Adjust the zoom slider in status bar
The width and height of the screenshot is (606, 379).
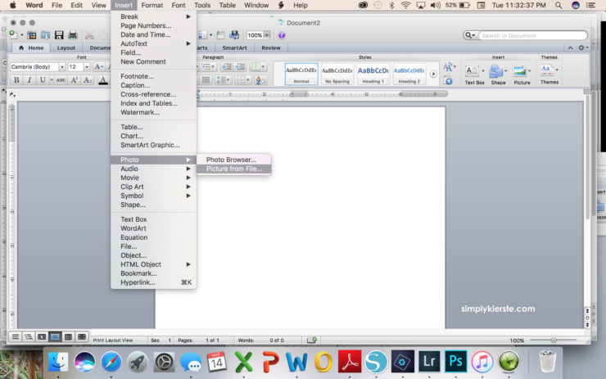[554, 340]
